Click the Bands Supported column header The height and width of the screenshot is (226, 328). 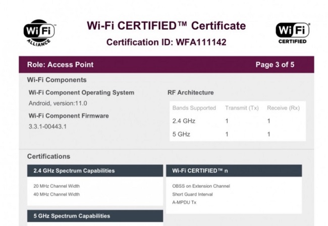tap(194, 108)
